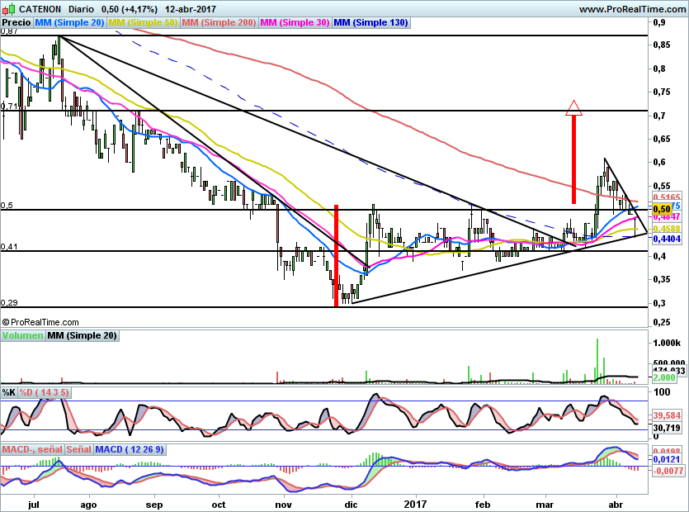
Task: Click MM (Simple 20) in volume panel
Action: [x=82, y=335]
